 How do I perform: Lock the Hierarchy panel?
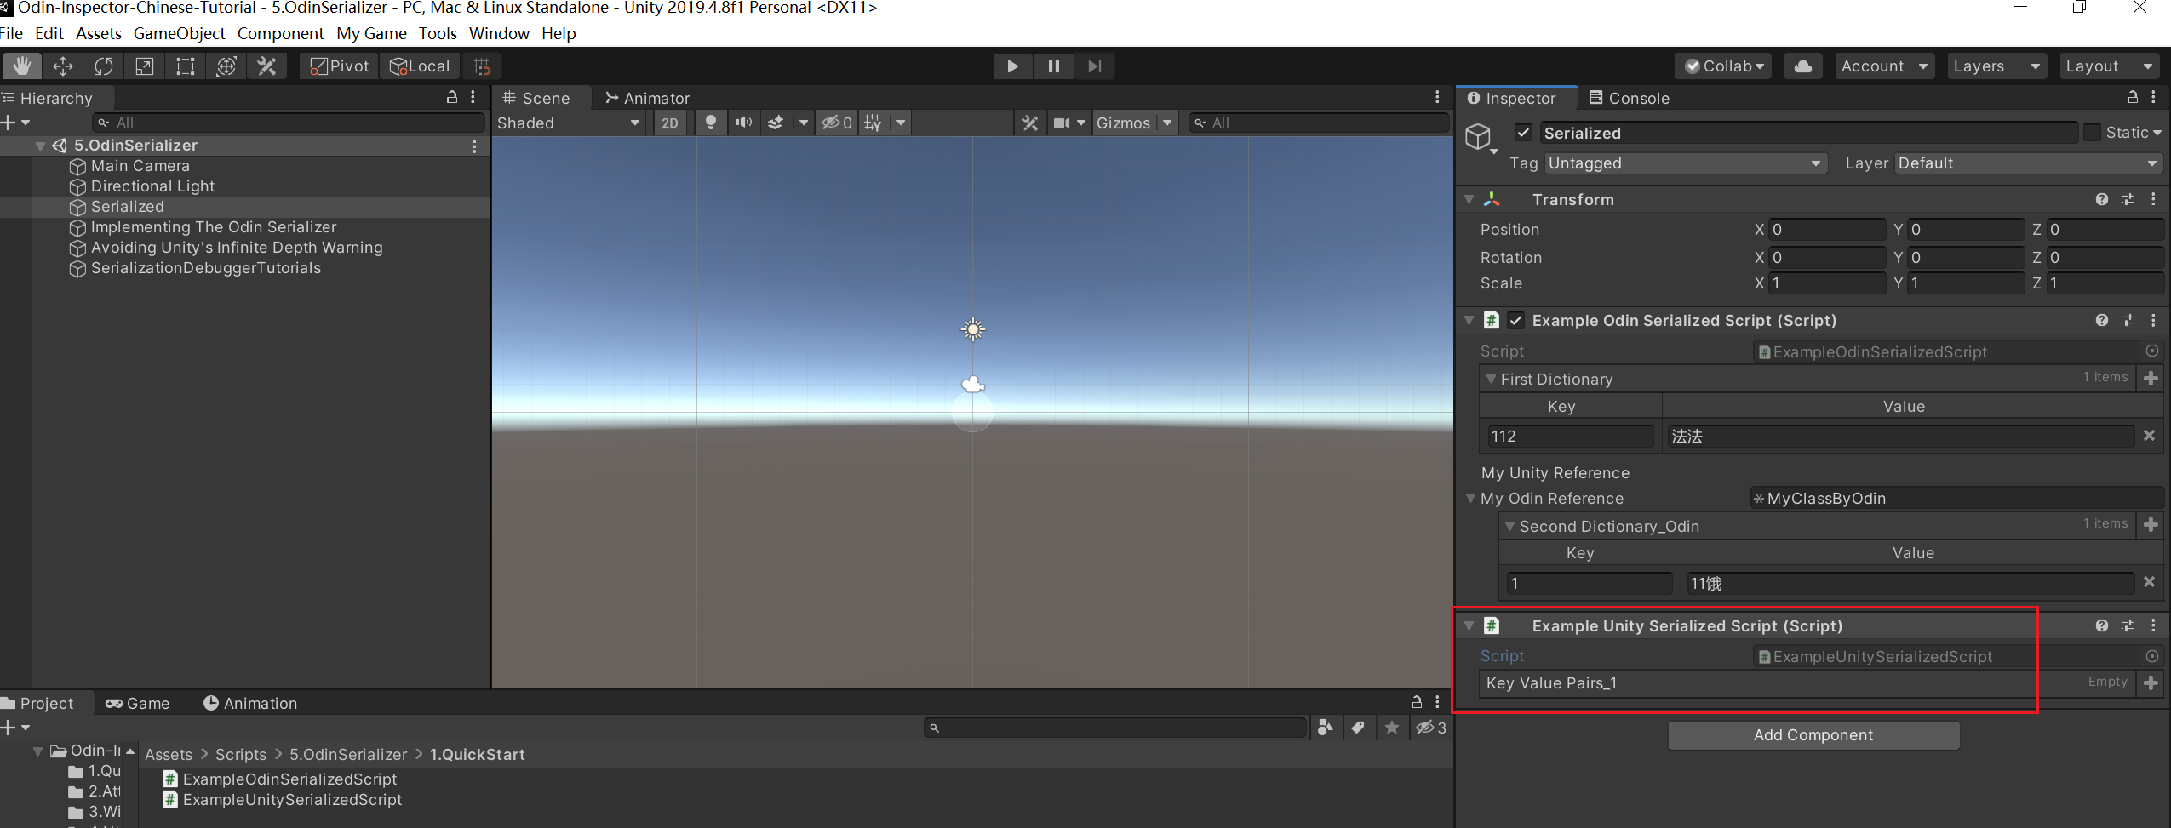pos(452,97)
